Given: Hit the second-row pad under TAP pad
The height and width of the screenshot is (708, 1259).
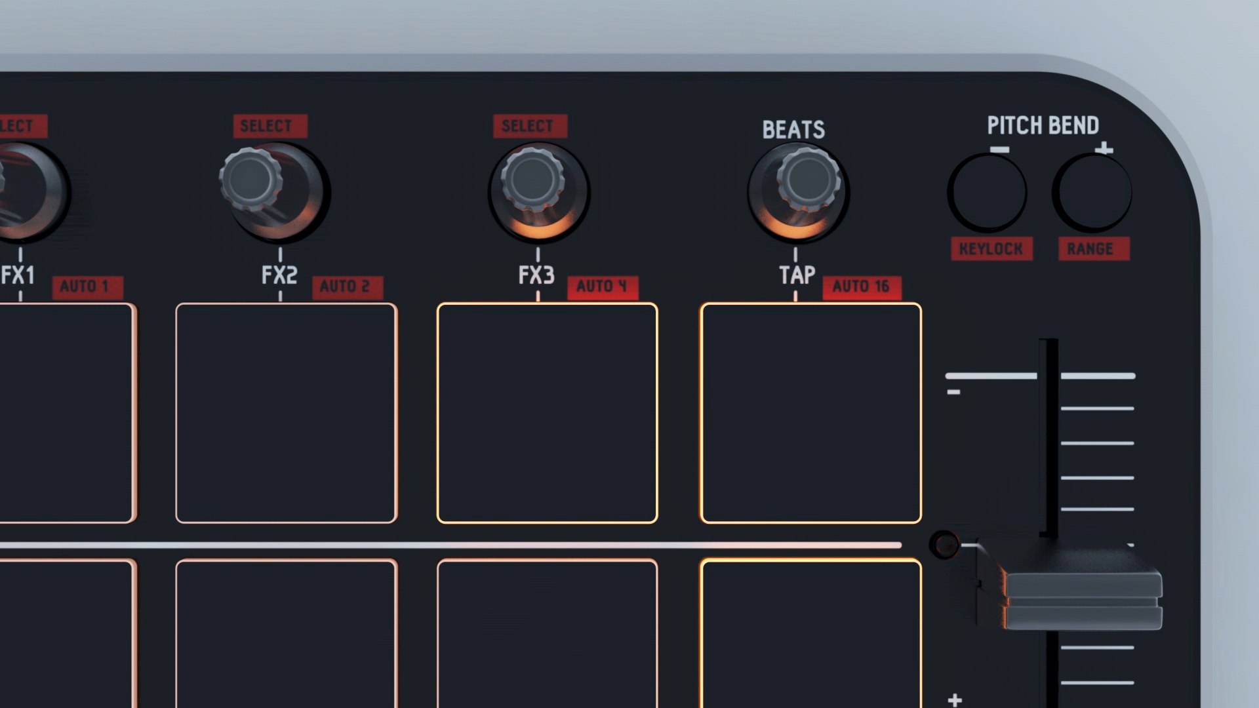Looking at the screenshot, I should coord(811,633).
